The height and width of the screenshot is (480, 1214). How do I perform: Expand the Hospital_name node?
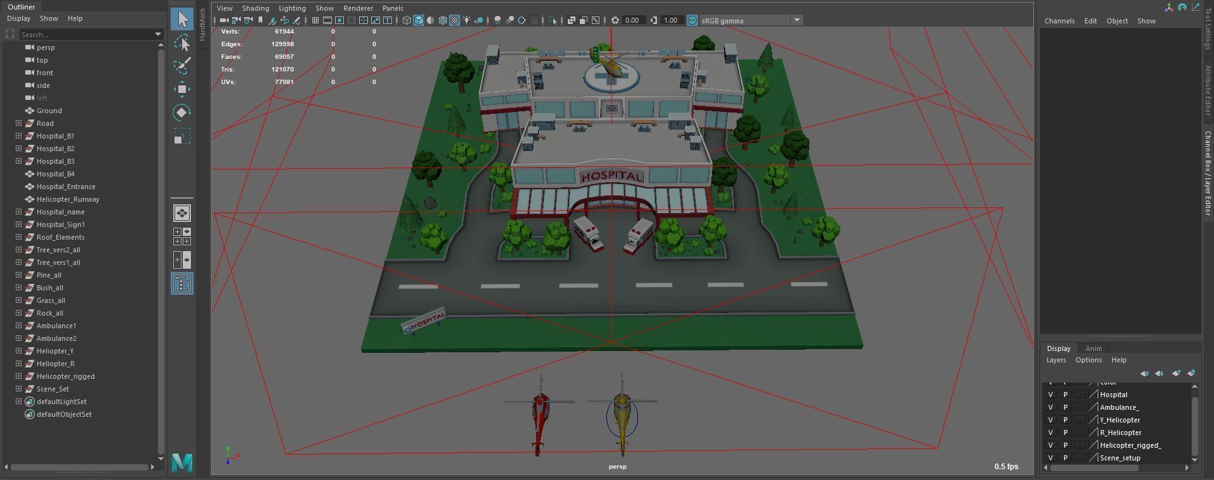pos(18,212)
